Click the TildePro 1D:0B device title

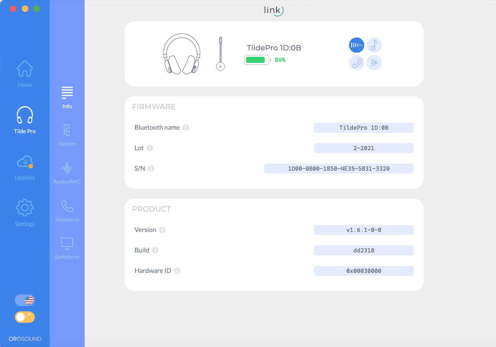(x=274, y=48)
